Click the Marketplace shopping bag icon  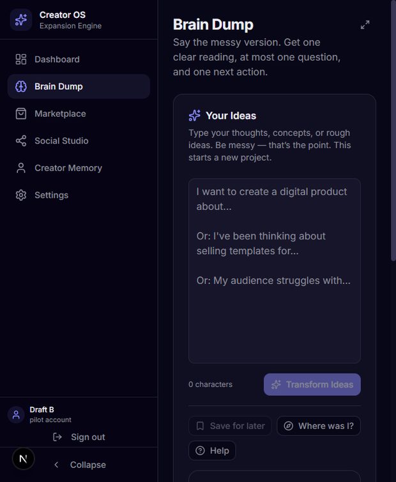[21, 114]
